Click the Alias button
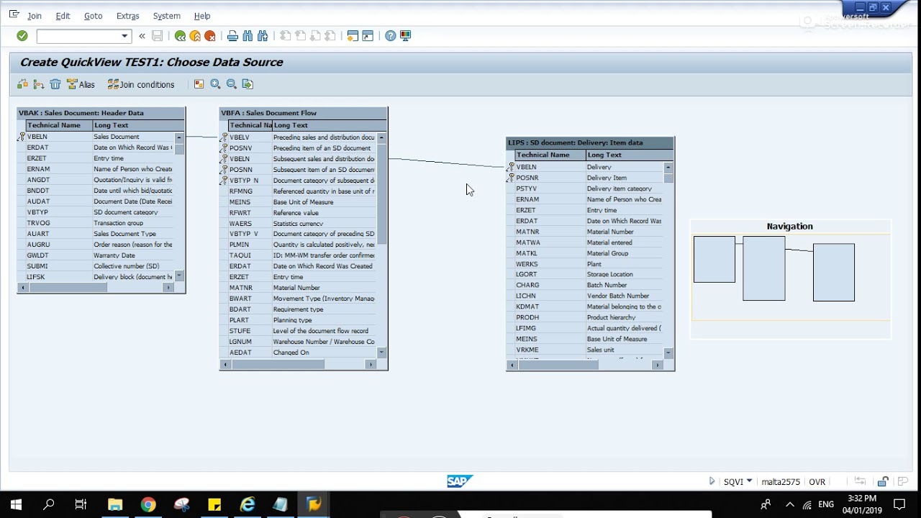Viewport: 921px width, 518px height. (x=81, y=84)
